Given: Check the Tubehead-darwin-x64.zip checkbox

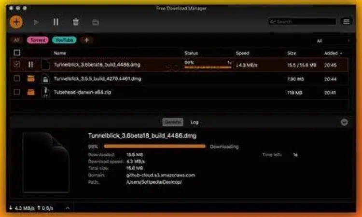Looking at the screenshot, I should tap(16, 92).
